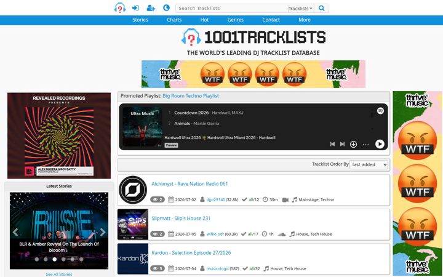Click the calendar icon beside 2026-07-04

coord(171,268)
